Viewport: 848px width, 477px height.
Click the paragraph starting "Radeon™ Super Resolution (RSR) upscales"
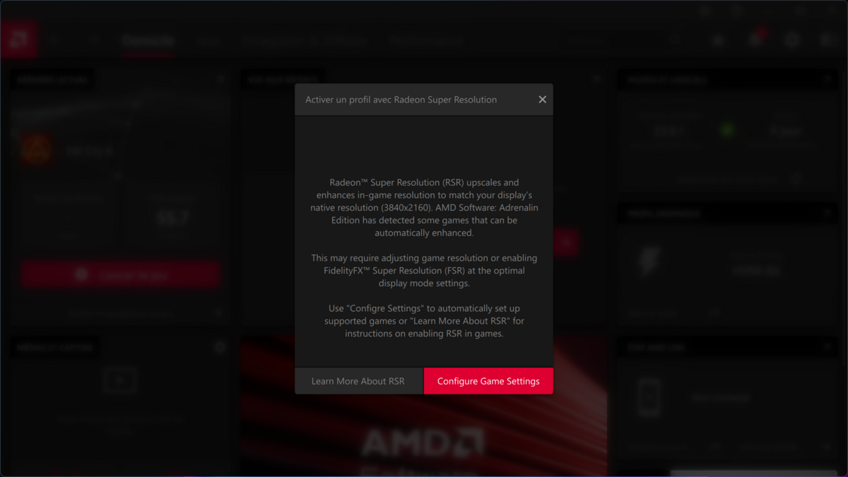(424, 208)
